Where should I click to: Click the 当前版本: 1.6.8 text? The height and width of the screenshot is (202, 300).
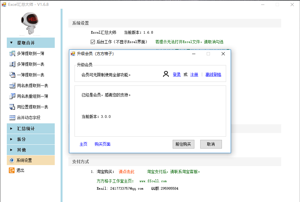[x=139, y=32]
